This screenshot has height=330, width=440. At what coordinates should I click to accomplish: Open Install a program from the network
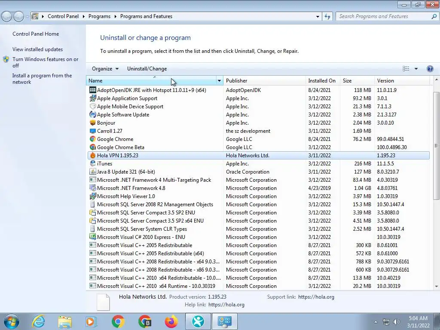[42, 79]
